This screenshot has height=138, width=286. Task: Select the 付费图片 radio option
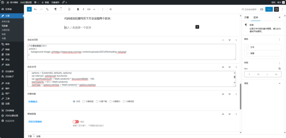pyautogui.click(x=110, y=102)
